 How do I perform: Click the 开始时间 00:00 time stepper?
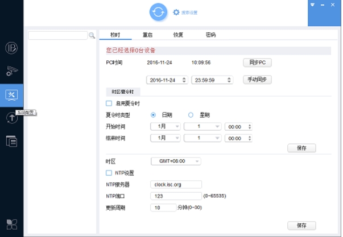250,127
